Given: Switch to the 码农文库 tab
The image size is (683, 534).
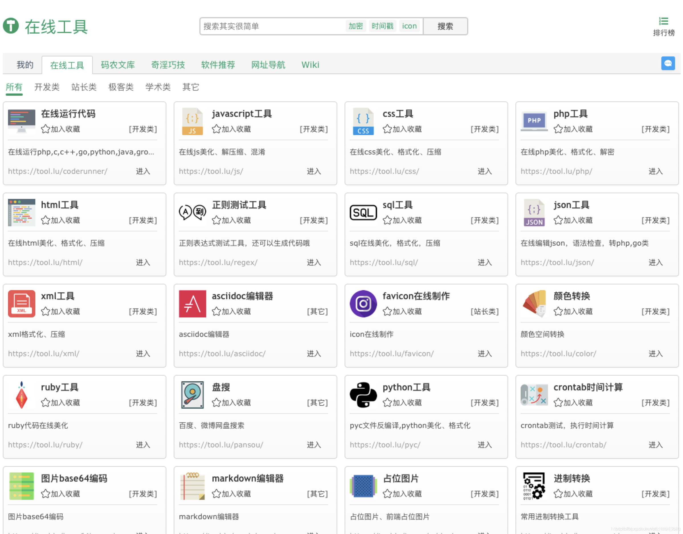Looking at the screenshot, I should click(x=118, y=65).
